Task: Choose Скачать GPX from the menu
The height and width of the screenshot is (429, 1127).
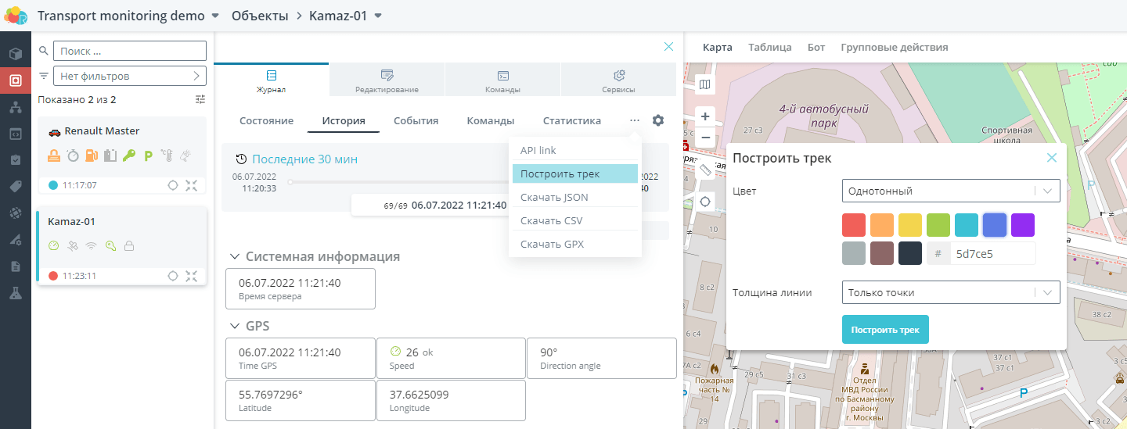Action: coord(575,244)
